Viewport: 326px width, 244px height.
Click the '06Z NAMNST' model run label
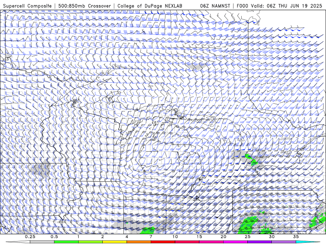tap(215, 6)
